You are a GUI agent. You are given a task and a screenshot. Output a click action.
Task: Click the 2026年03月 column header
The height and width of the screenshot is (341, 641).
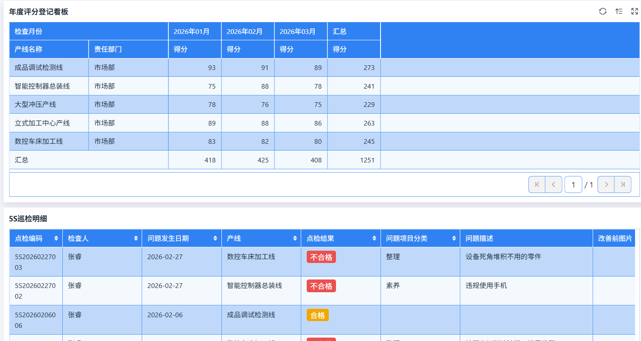[x=301, y=31]
